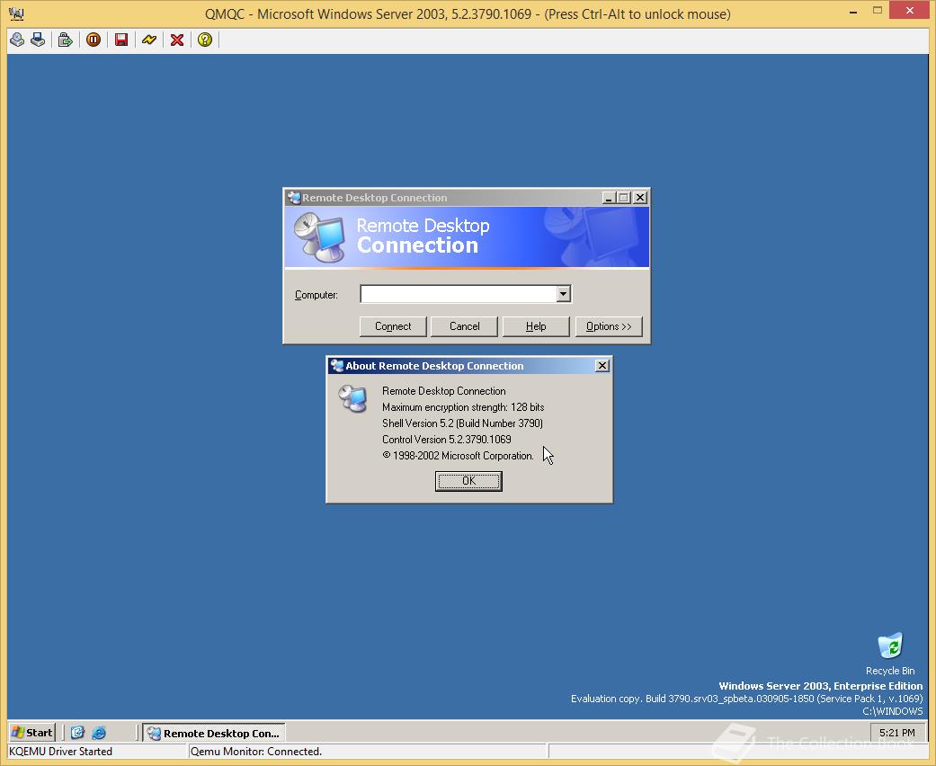Click 'KQEMU Driver Started' status bar entry

pyautogui.click(x=61, y=752)
